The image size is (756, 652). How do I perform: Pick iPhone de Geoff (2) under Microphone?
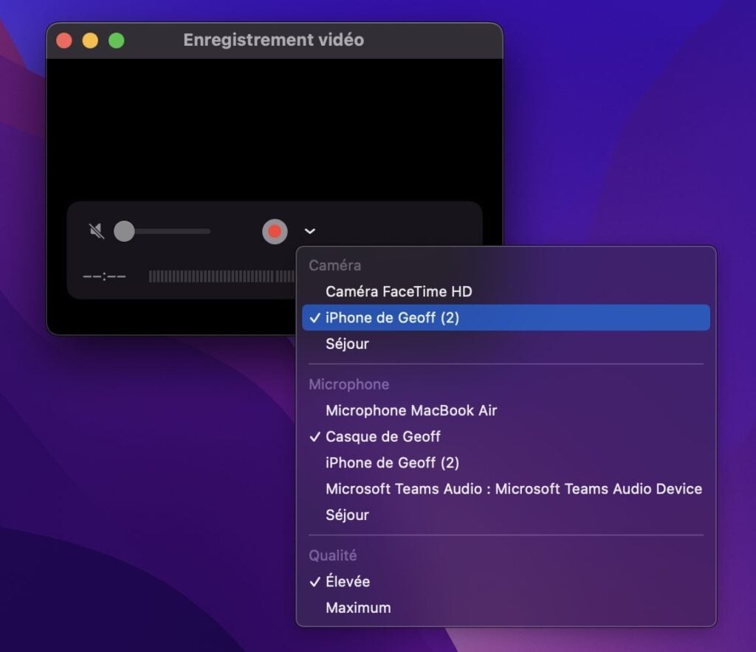click(506, 462)
